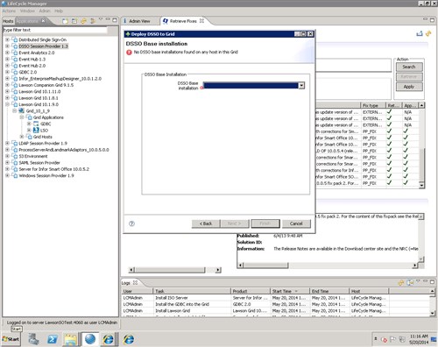Launch PowerShell from taskbar
Viewport: 438px width, 347px height.
(52, 339)
